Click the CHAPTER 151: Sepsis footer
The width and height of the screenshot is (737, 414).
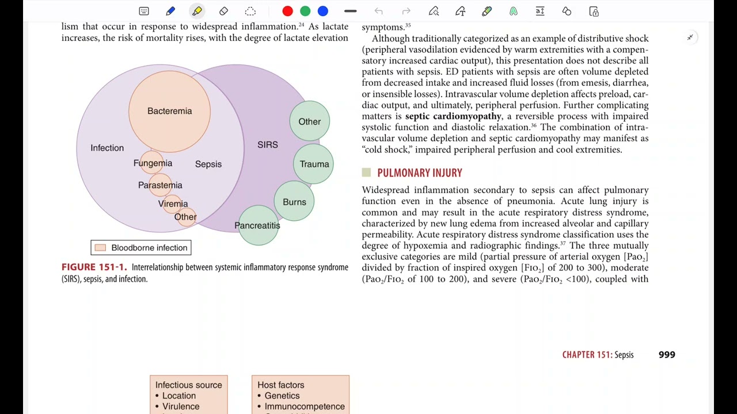click(598, 355)
